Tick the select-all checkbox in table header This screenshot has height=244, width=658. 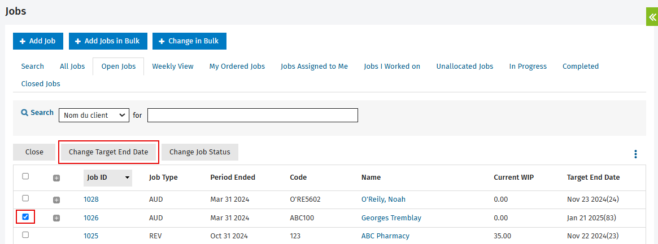coord(25,176)
